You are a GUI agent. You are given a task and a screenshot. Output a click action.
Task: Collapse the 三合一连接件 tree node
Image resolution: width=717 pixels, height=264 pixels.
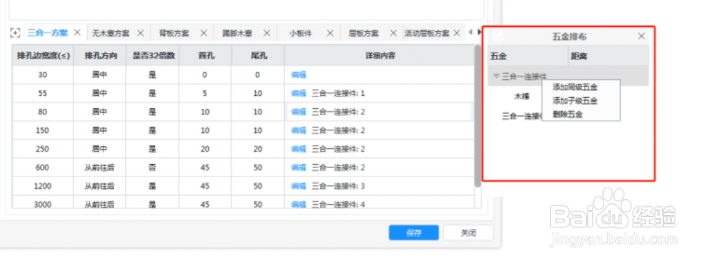pyautogui.click(x=496, y=76)
